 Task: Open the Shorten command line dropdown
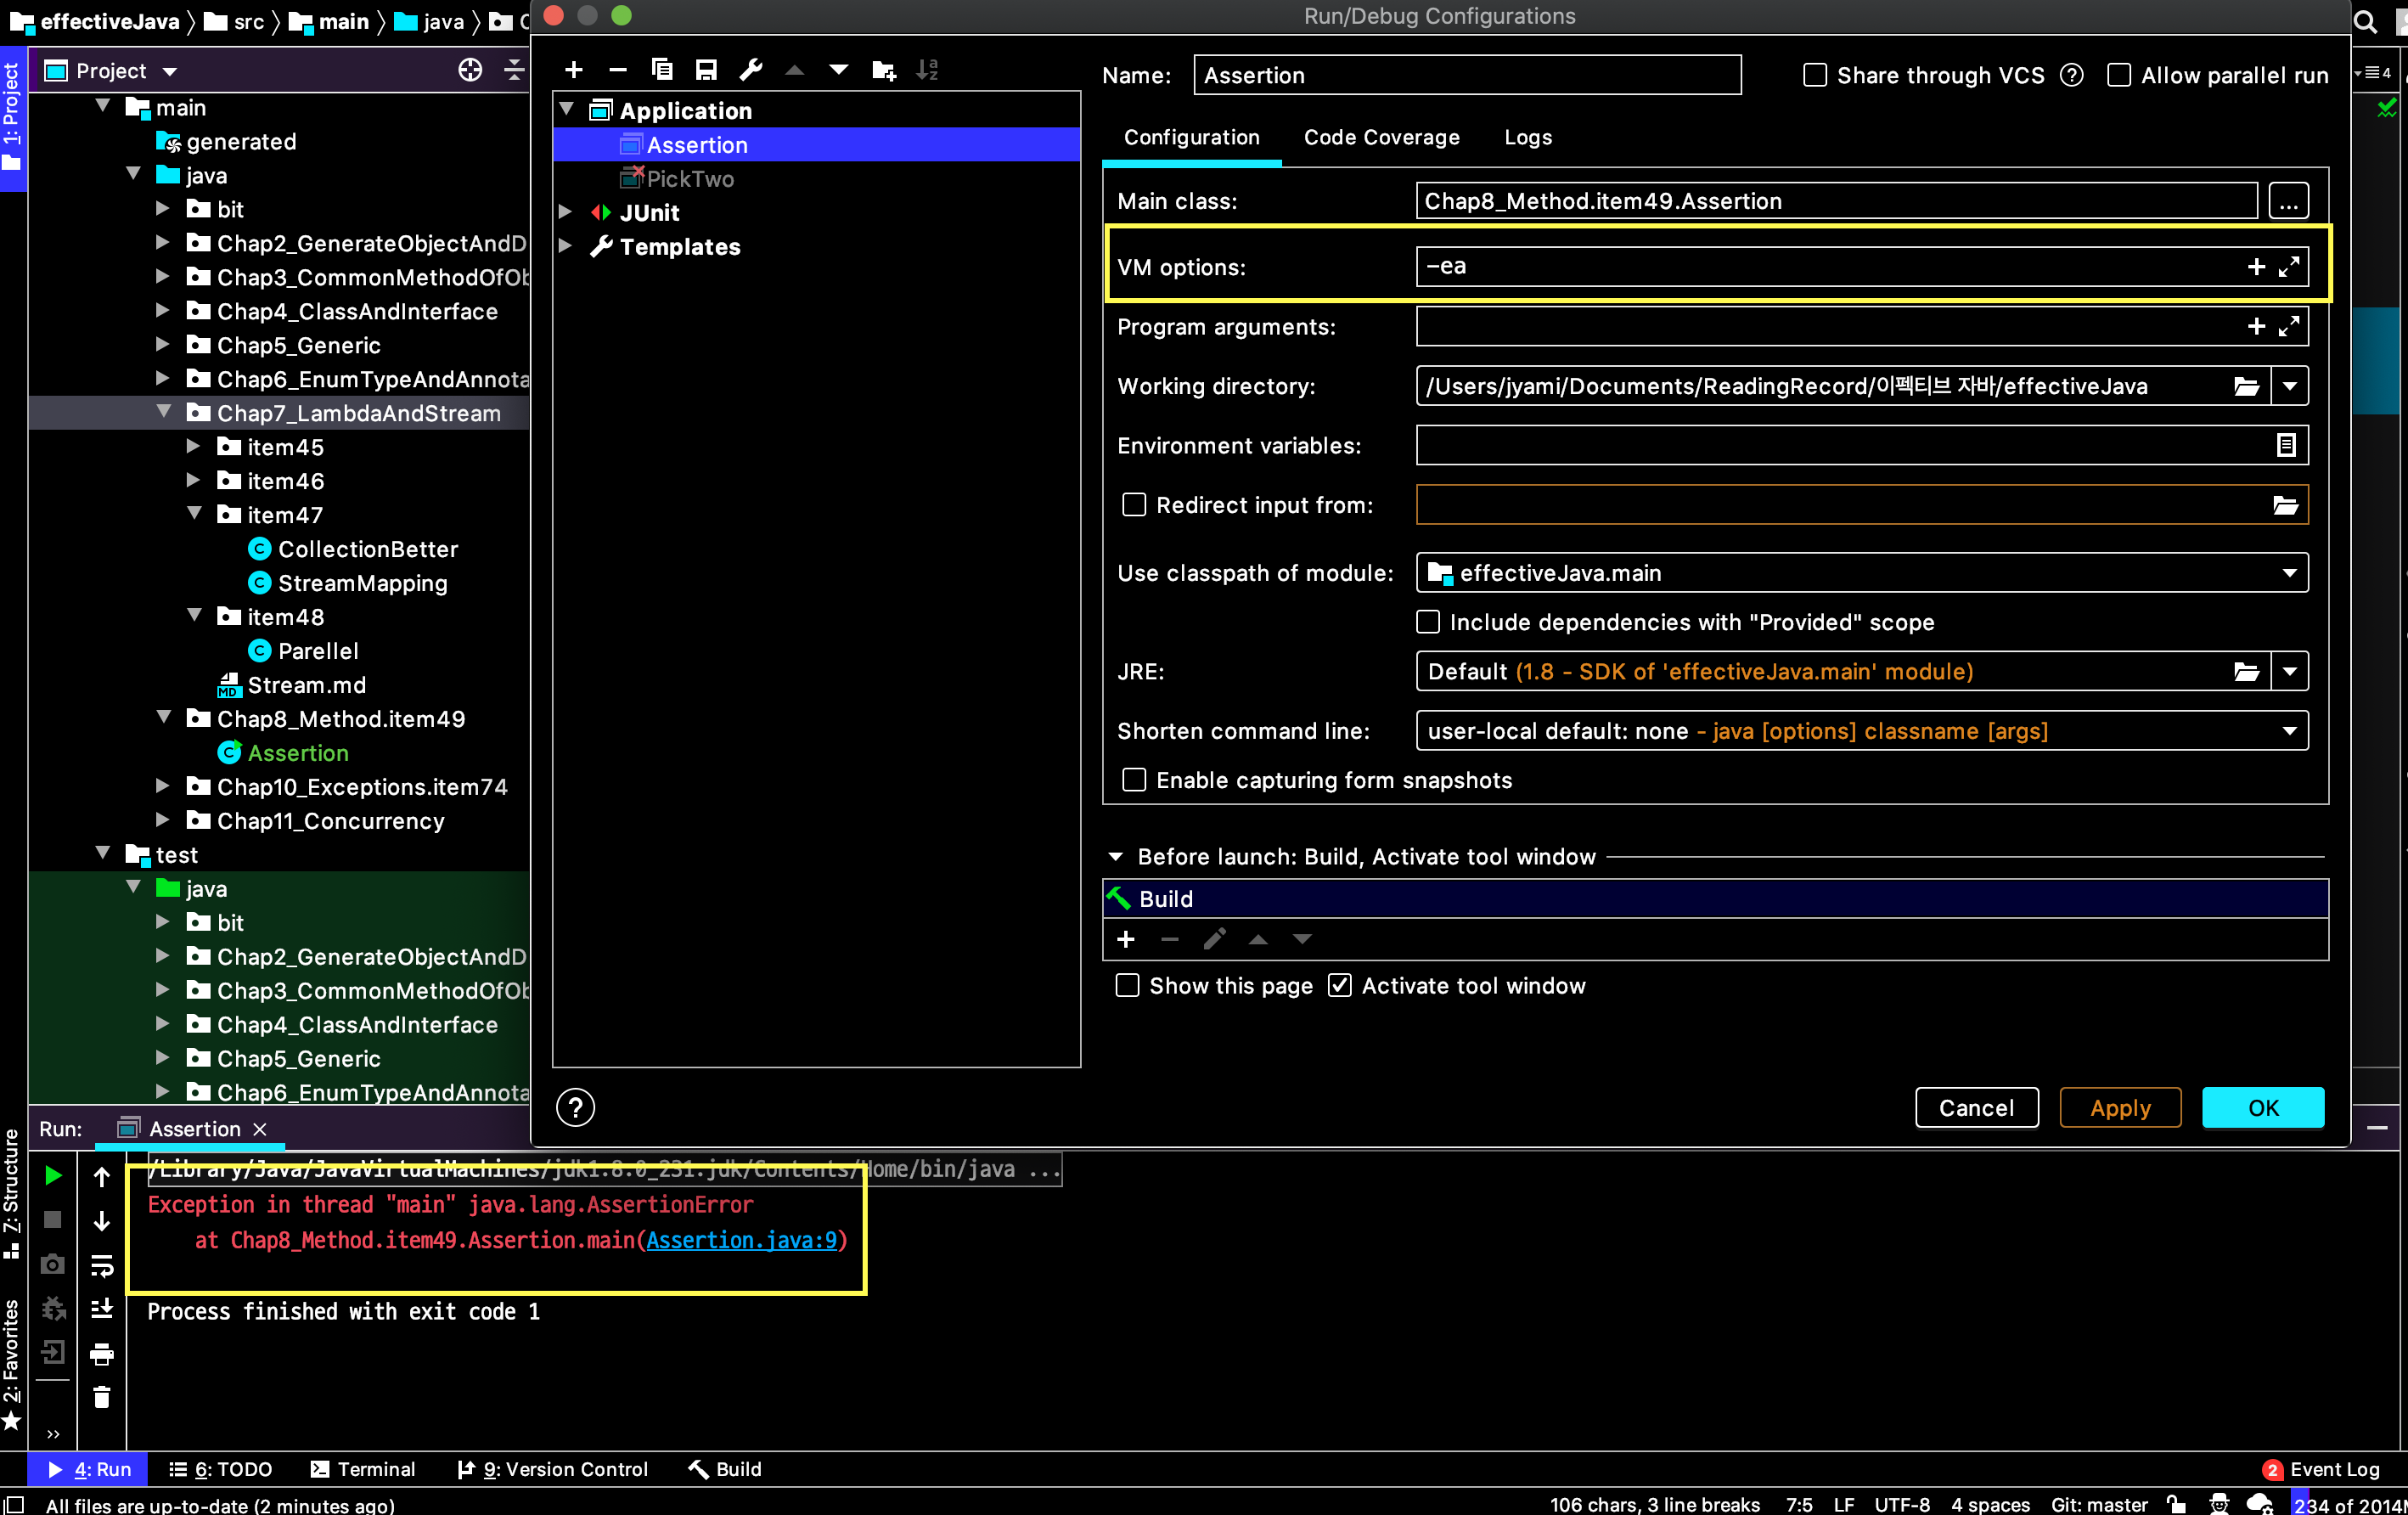[2290, 731]
